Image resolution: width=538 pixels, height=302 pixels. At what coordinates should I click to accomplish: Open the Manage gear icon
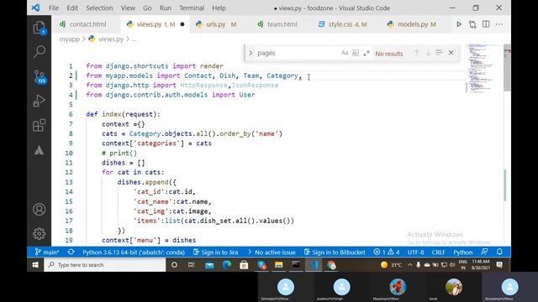[40, 233]
